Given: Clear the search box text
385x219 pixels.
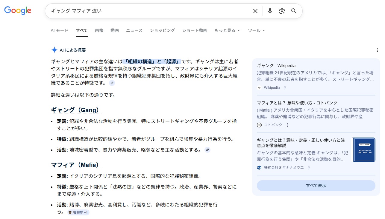Looking at the screenshot, I should click(255, 11).
